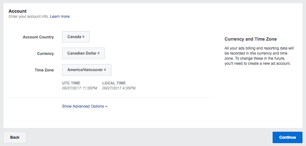Click the LOCAL TIME label

click(114, 83)
